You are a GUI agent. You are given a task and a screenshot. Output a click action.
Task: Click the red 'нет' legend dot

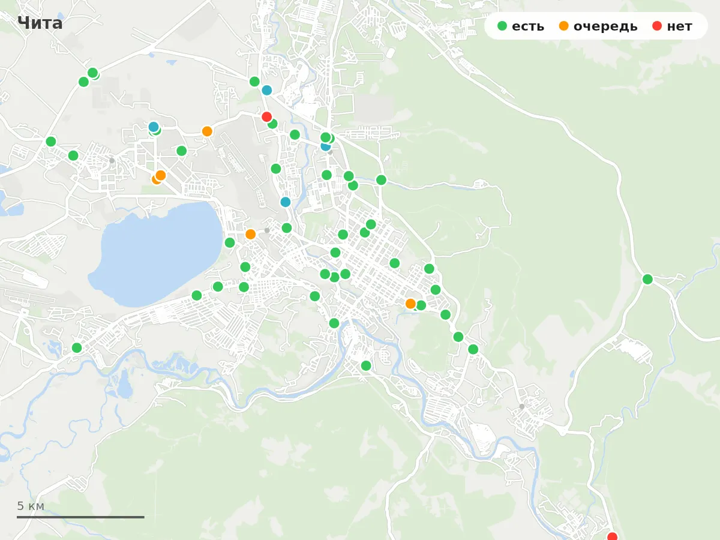tap(657, 26)
